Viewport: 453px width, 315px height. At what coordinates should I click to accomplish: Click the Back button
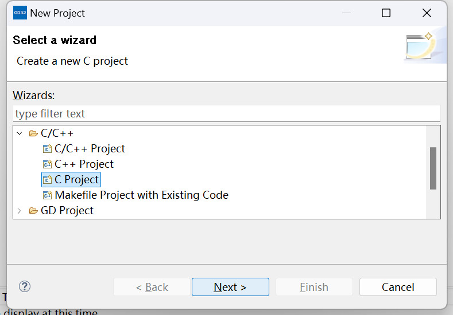coord(152,287)
